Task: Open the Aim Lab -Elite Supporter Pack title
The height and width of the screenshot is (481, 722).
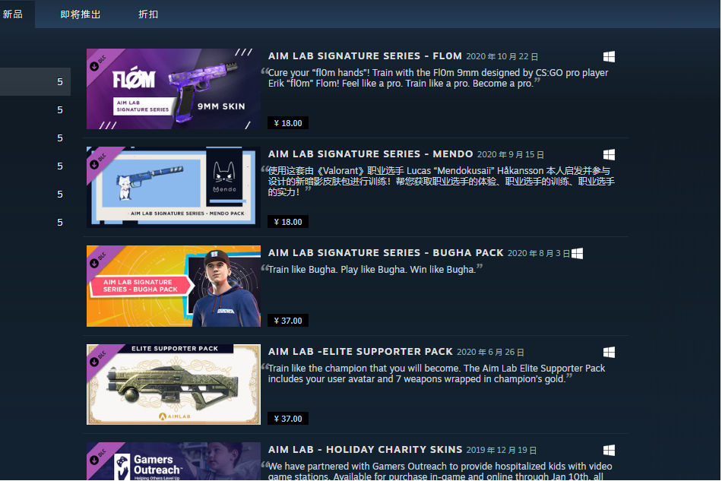Action: click(360, 352)
